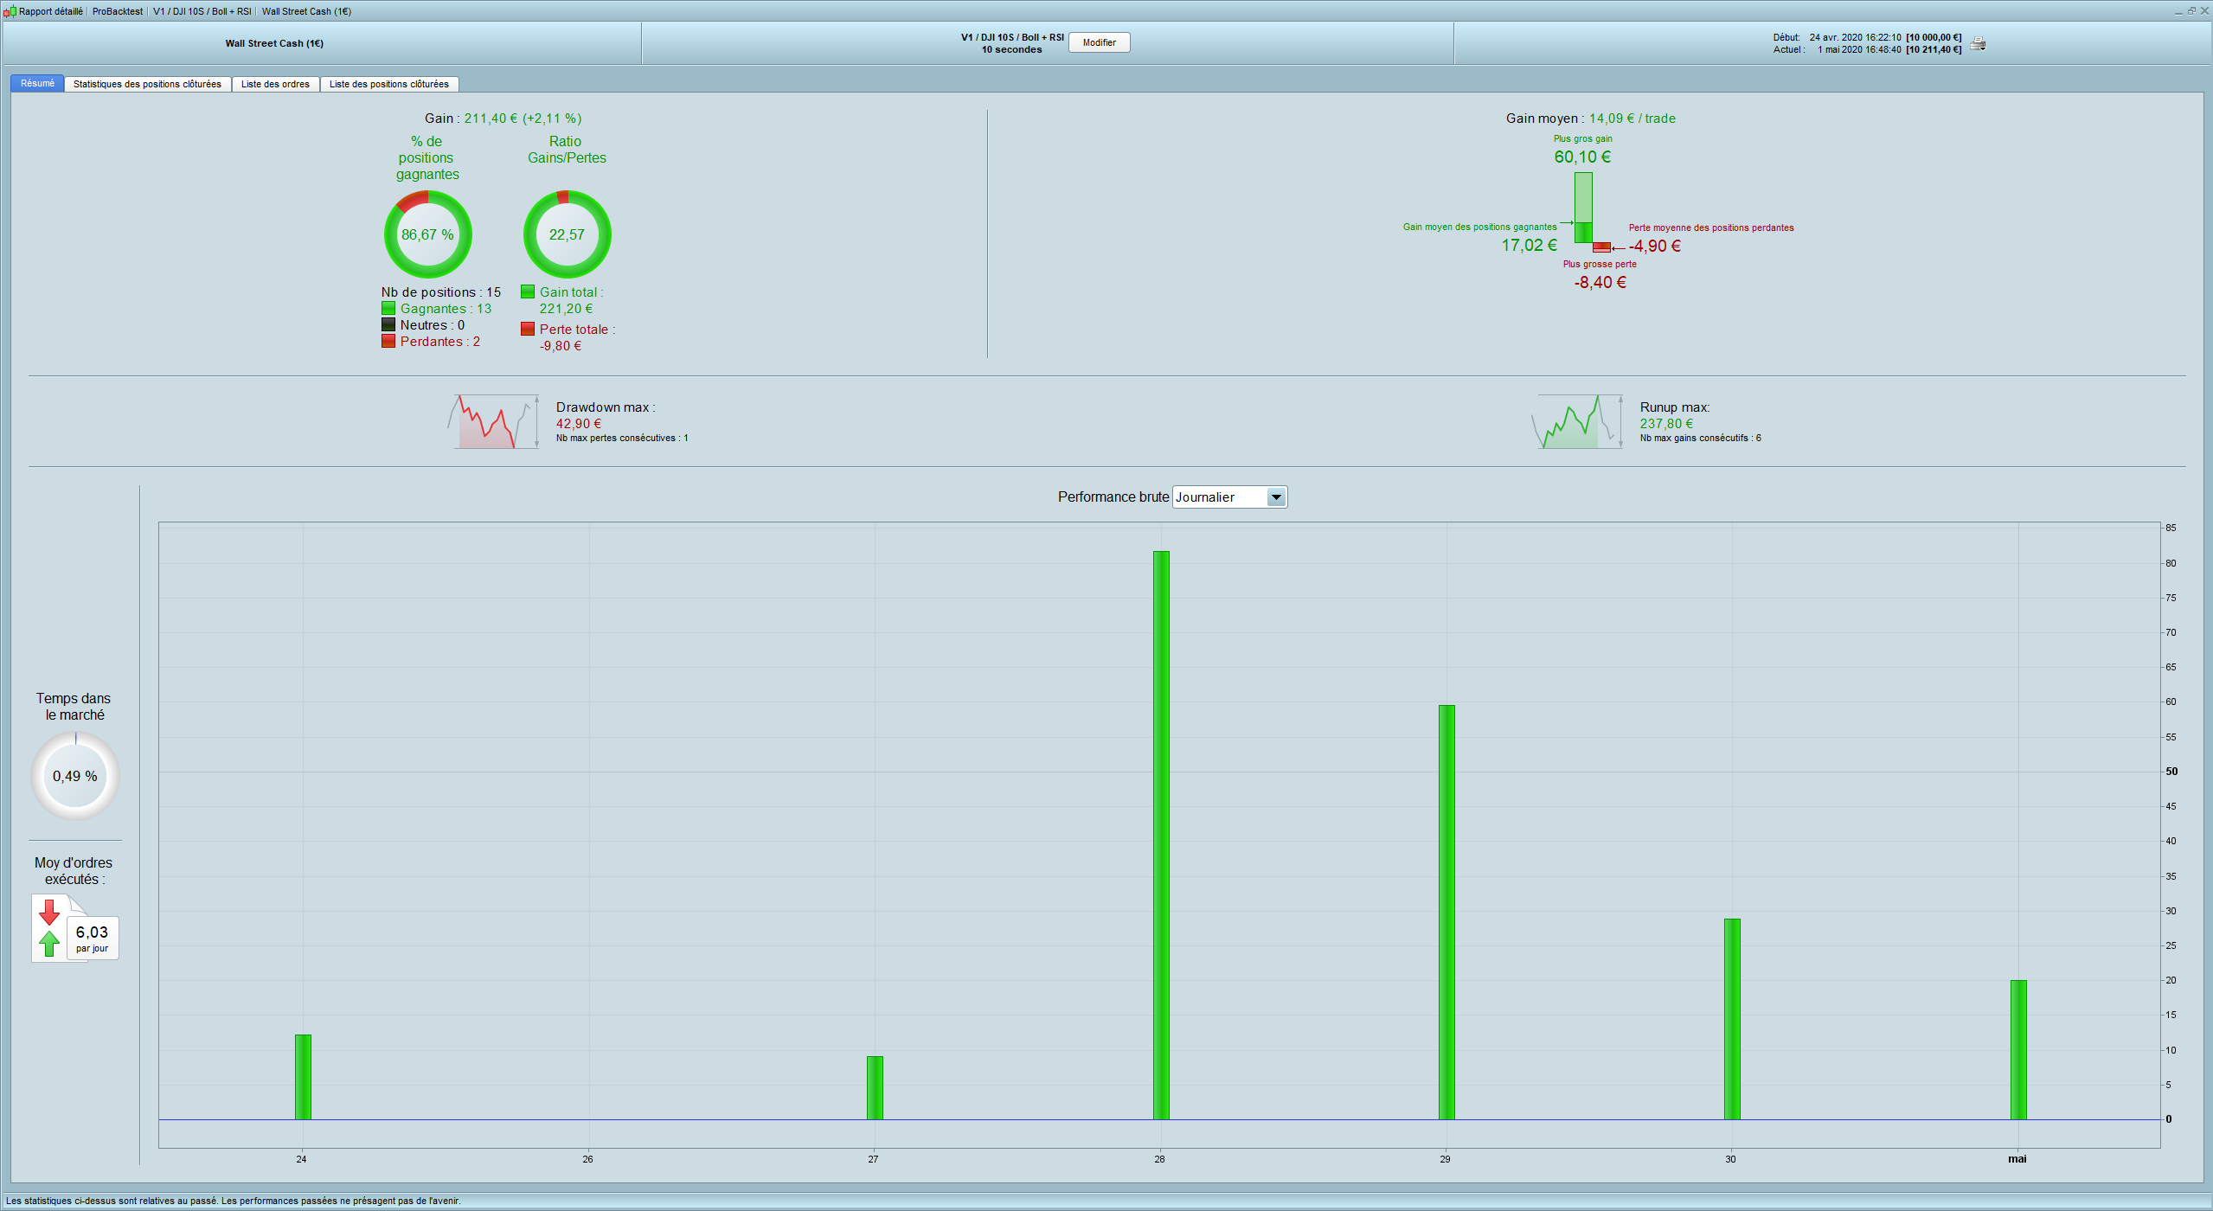Open the Liste des ordres tab
This screenshot has height=1211, width=2213.
pyautogui.click(x=275, y=84)
